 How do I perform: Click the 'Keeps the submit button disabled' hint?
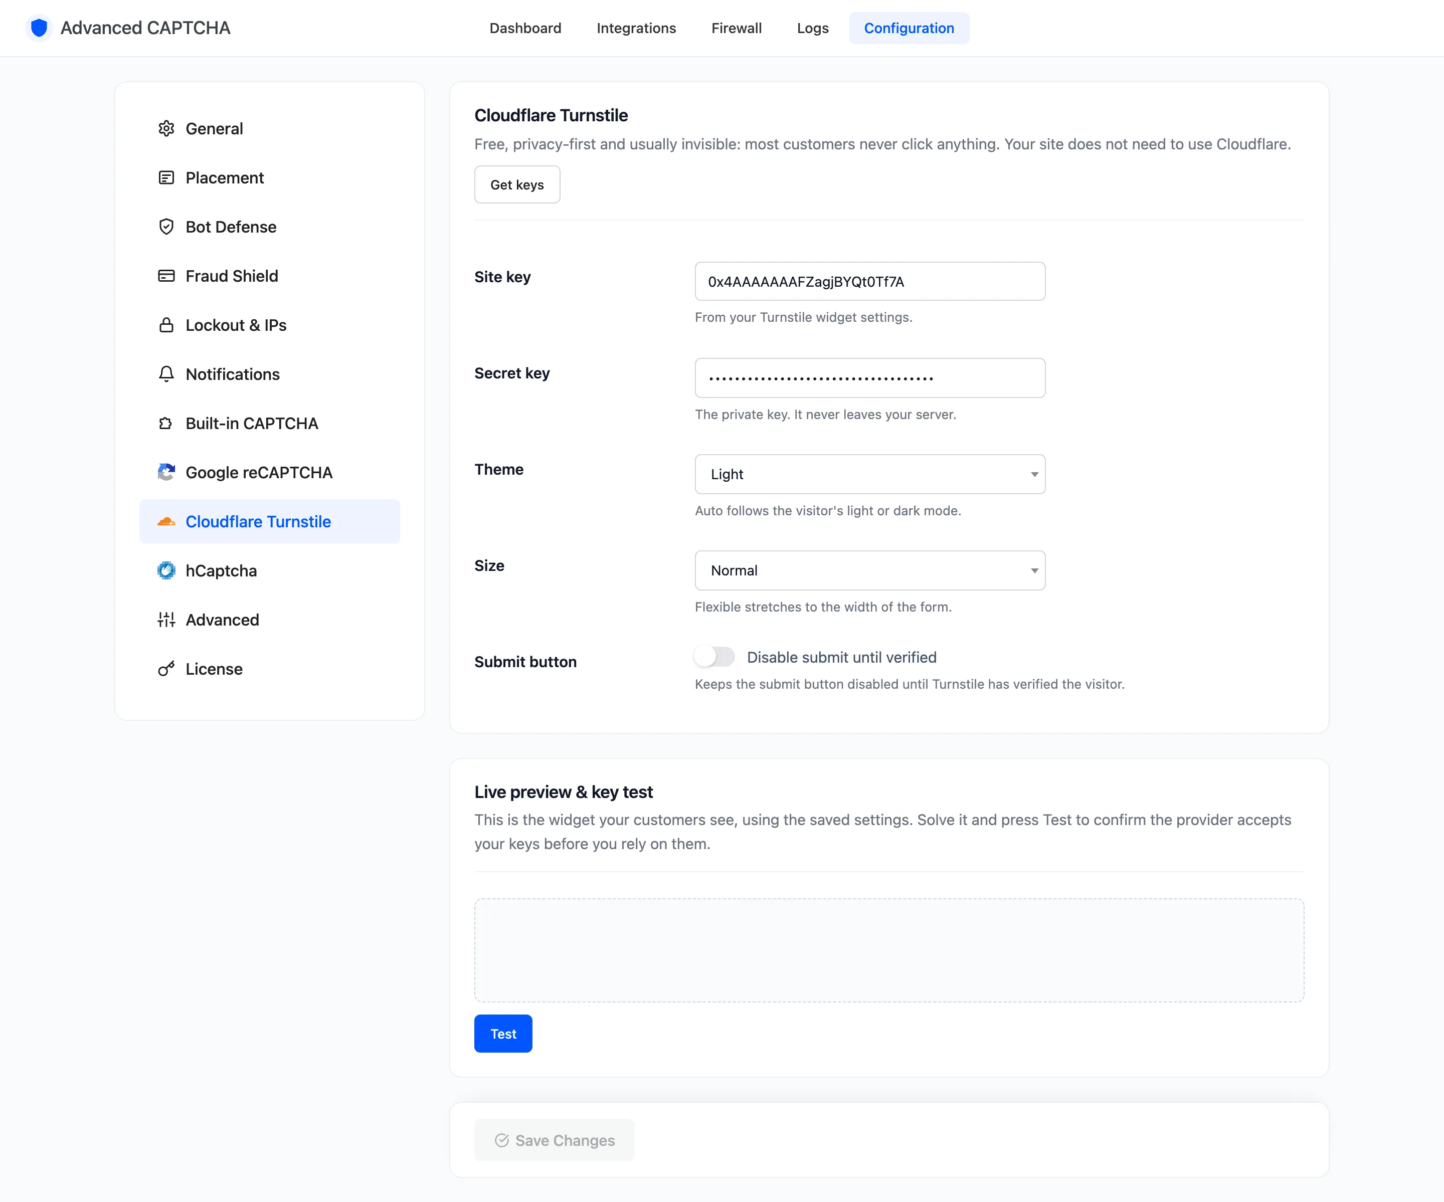click(910, 684)
